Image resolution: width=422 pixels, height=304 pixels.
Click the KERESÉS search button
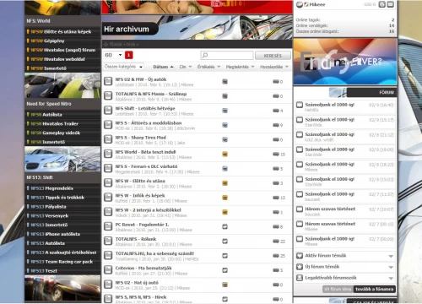click(x=273, y=56)
